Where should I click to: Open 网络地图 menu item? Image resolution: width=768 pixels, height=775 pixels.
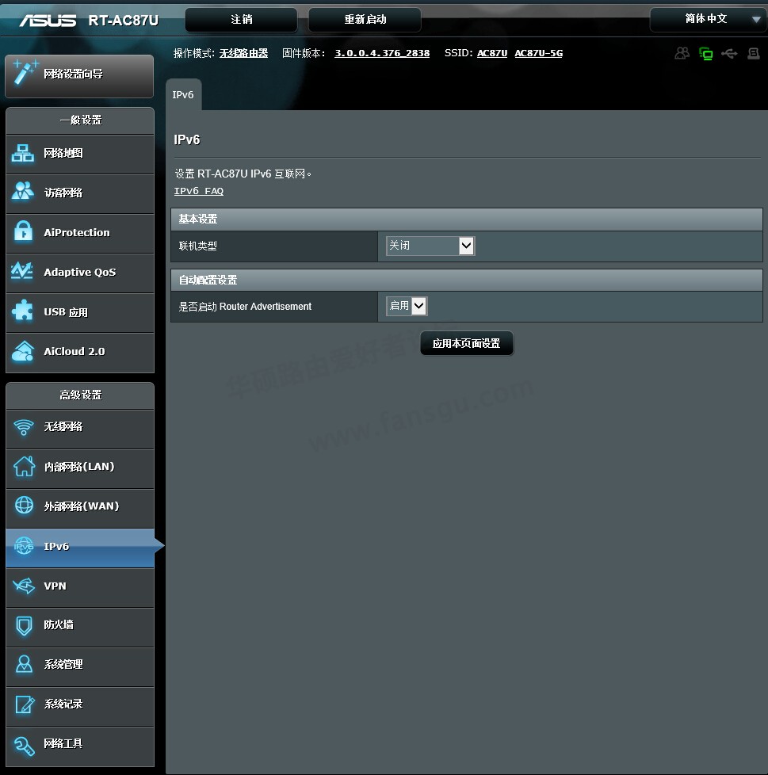pos(80,154)
